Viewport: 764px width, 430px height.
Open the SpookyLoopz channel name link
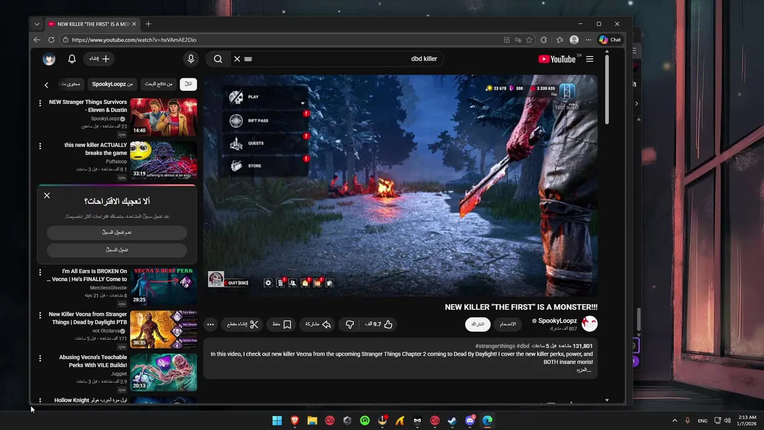pyautogui.click(x=557, y=321)
